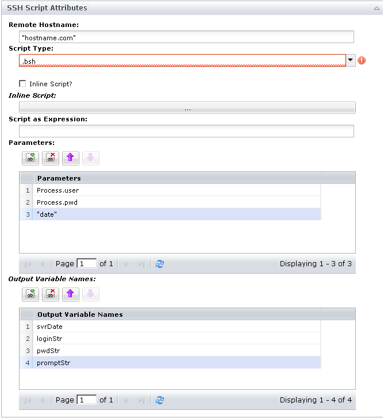
Task: Refresh the Output Variable Names grid
Action: (x=160, y=400)
